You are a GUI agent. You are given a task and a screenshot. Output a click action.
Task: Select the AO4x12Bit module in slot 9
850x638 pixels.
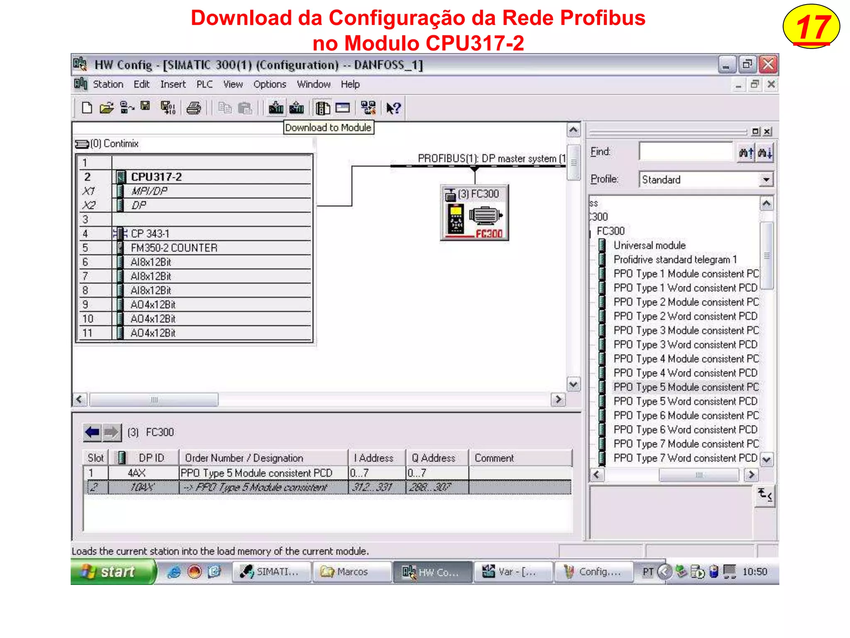tap(195, 304)
